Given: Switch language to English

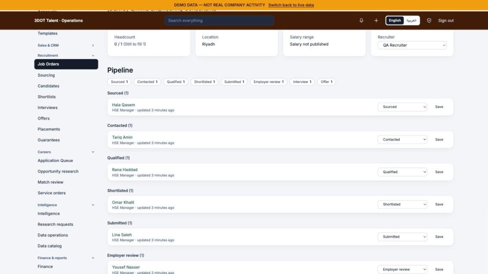Looking at the screenshot, I should [x=395, y=20].
